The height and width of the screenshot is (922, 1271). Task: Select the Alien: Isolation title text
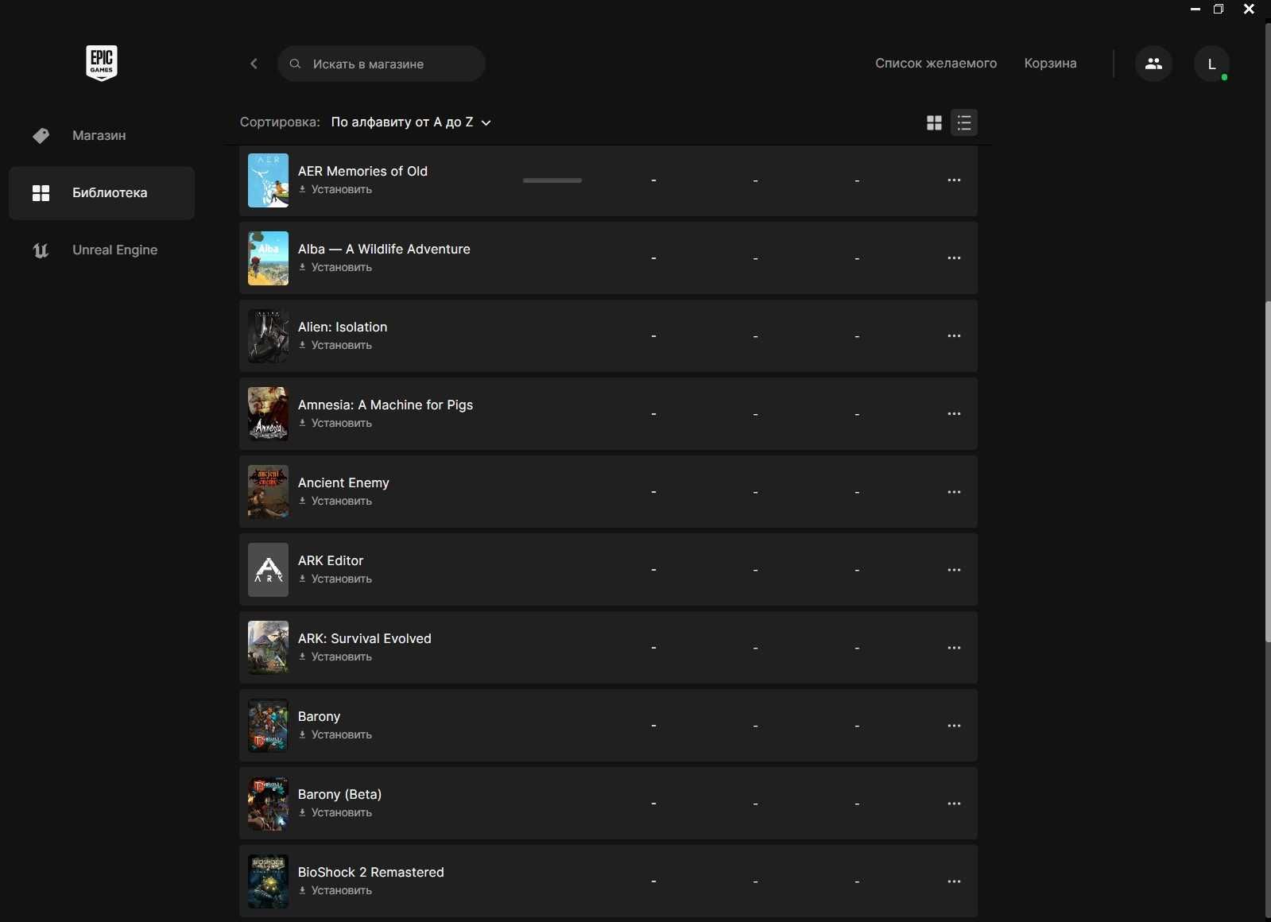pyautogui.click(x=343, y=327)
